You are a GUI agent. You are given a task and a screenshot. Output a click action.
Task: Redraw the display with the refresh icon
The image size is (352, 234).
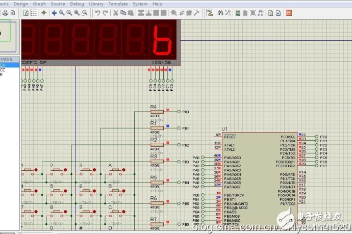[26, 13]
